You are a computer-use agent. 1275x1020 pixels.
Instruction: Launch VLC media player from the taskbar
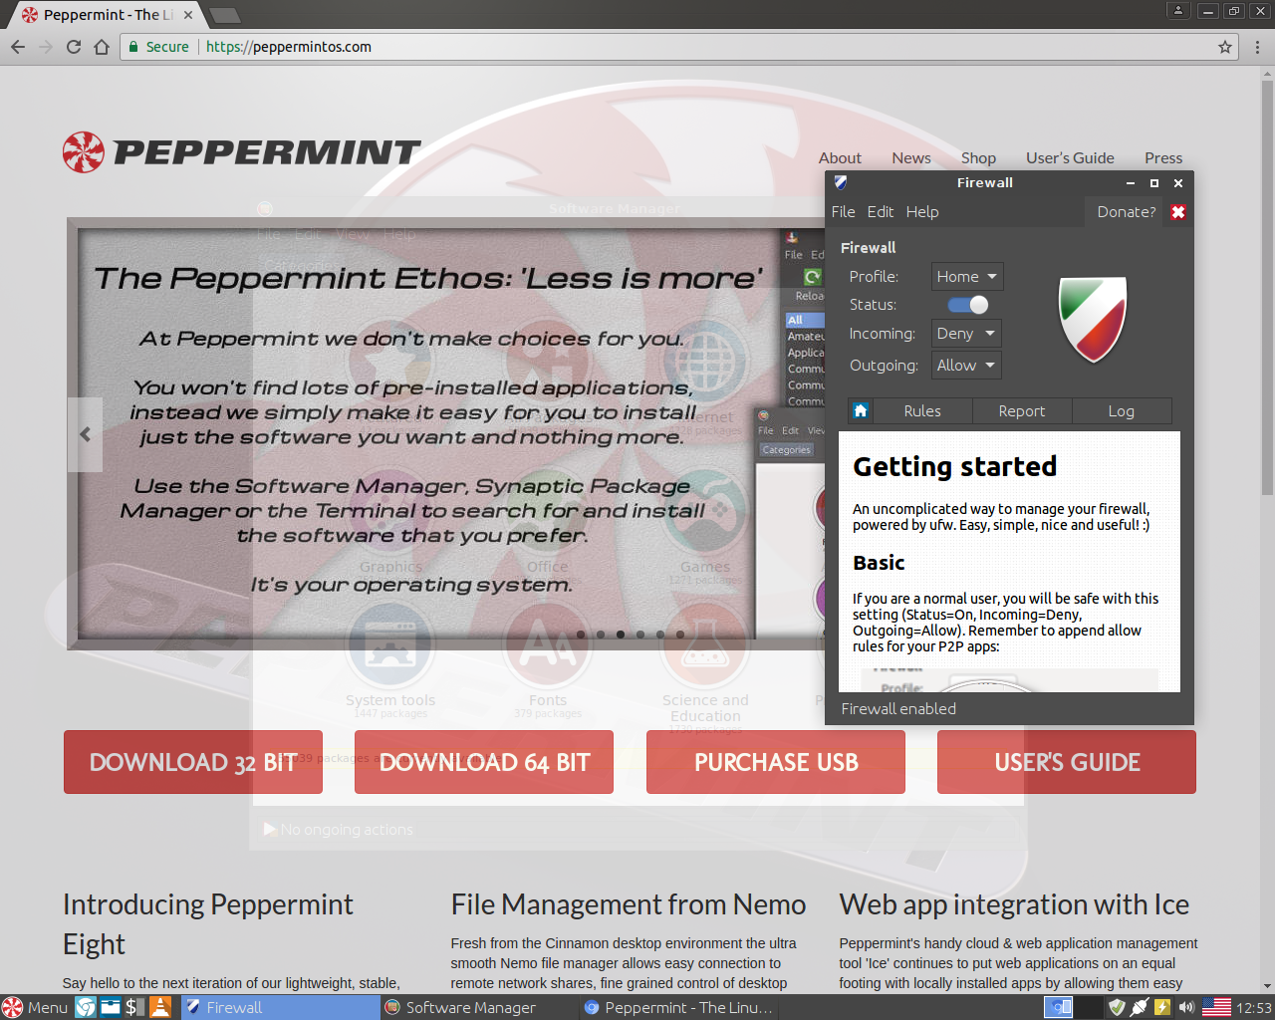click(160, 1007)
